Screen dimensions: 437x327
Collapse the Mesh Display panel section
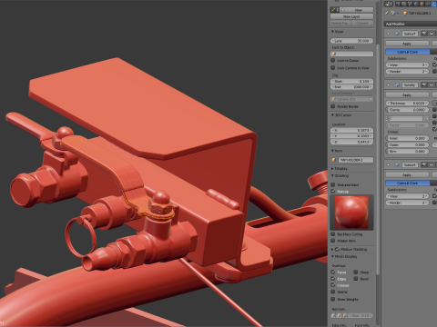tap(332, 256)
